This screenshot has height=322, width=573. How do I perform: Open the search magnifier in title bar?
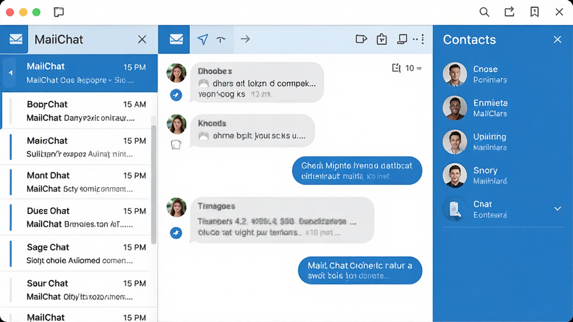click(484, 12)
